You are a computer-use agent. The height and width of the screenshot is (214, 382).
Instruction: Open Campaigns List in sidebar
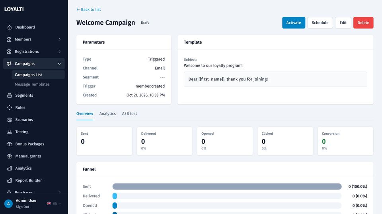click(38, 75)
